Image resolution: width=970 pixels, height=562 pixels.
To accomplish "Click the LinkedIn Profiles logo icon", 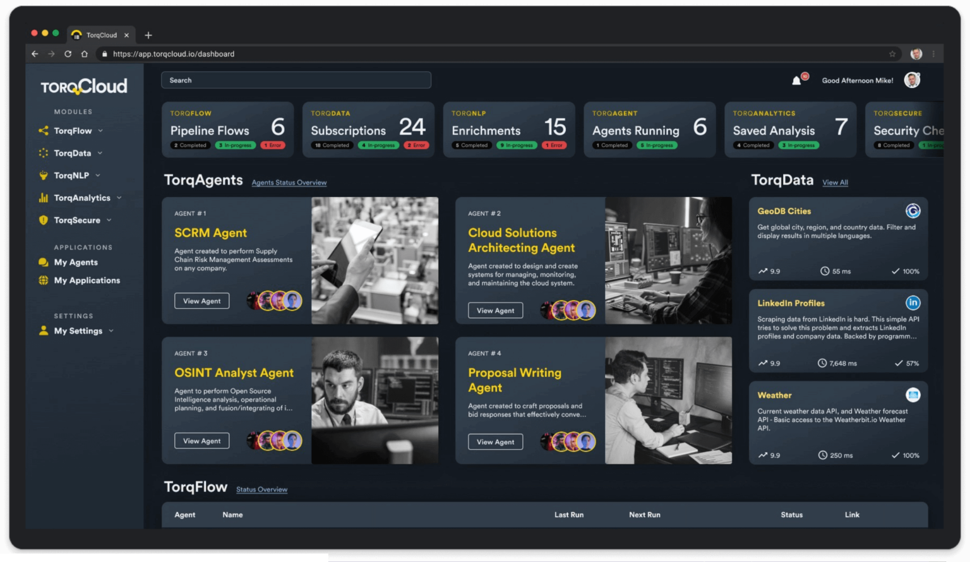I will click(913, 303).
